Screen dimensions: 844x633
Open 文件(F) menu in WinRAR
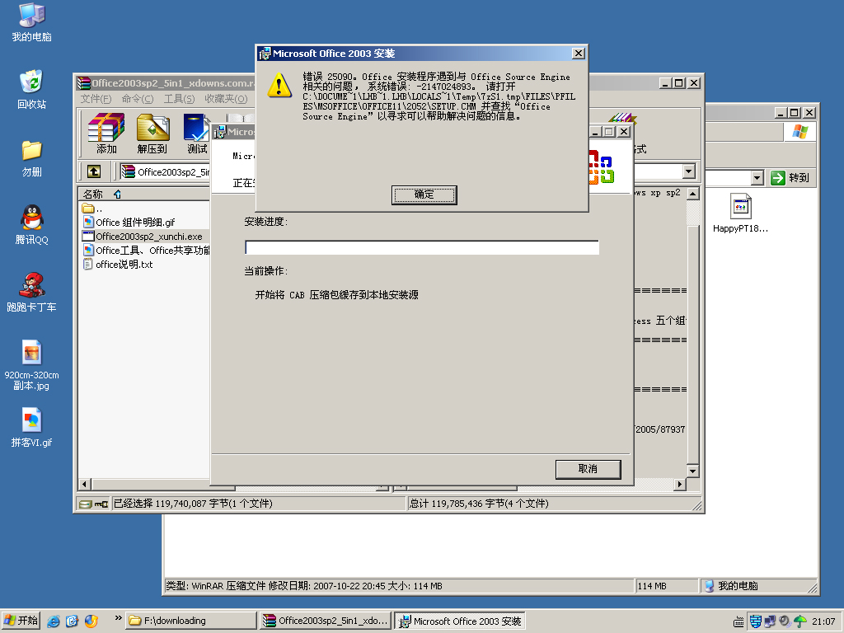tap(96, 99)
